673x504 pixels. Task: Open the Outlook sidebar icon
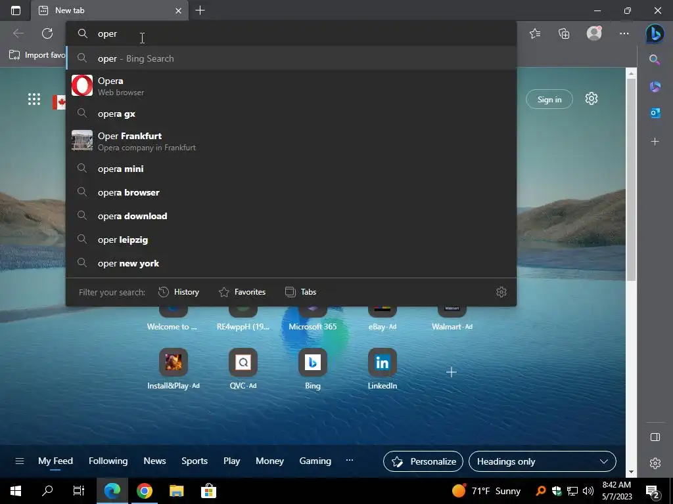tap(655, 113)
